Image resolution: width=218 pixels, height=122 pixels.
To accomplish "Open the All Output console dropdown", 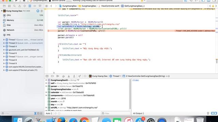I will click(x=139, y=113).
